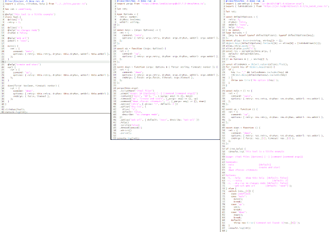Viewport: 330px width, 232px height.
Task: Click '.option("retry", { alias: "r"' line
Action: (x=149, y=104)
